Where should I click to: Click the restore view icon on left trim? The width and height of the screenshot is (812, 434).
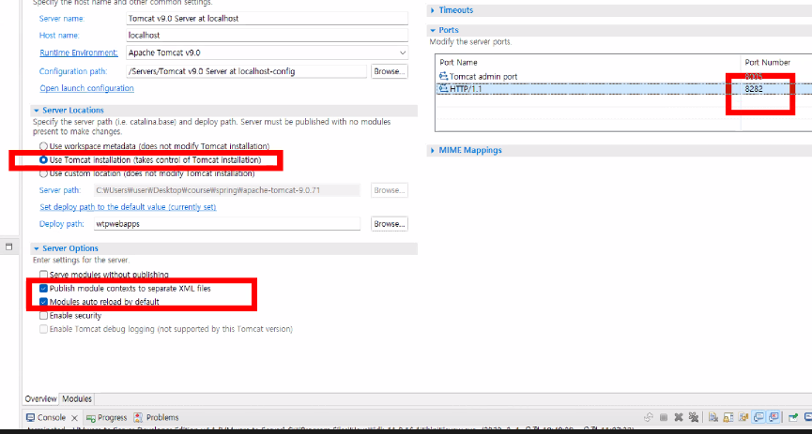click(x=8, y=247)
